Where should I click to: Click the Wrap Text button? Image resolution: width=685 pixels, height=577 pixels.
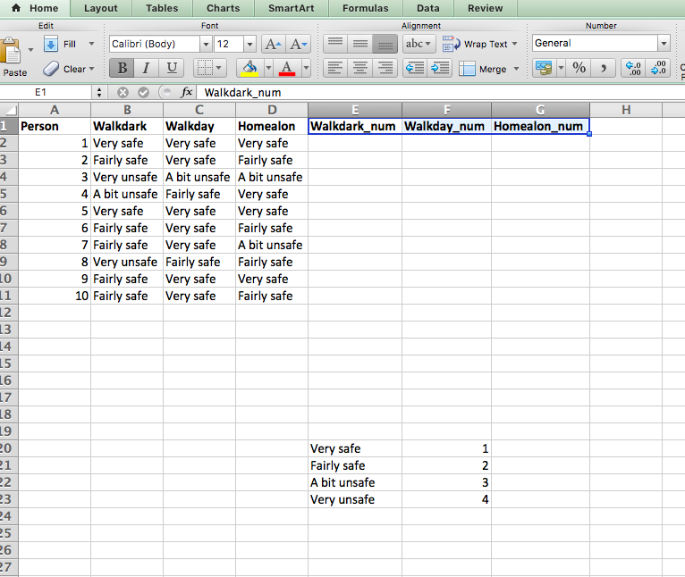(485, 44)
